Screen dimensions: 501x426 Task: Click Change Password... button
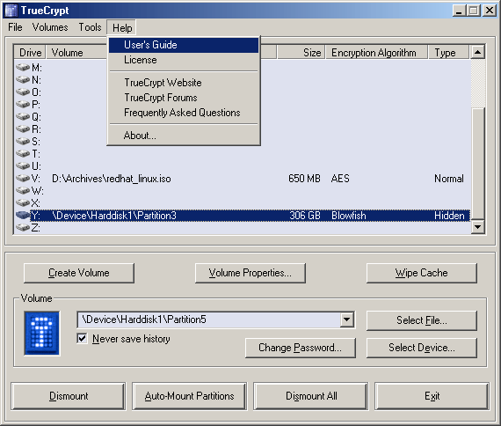[x=300, y=348]
